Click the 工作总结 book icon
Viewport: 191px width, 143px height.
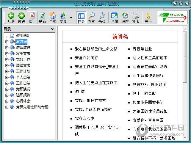[12, 83]
